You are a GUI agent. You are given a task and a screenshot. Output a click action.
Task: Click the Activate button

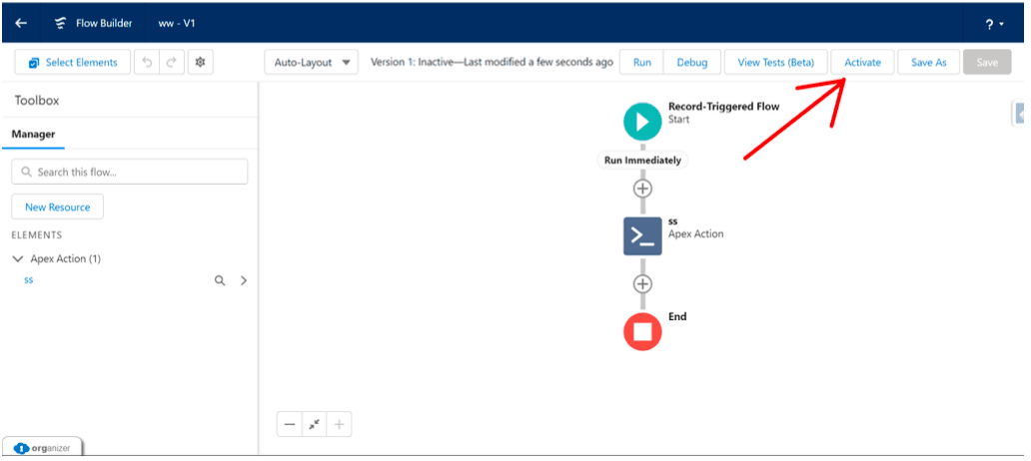862,62
